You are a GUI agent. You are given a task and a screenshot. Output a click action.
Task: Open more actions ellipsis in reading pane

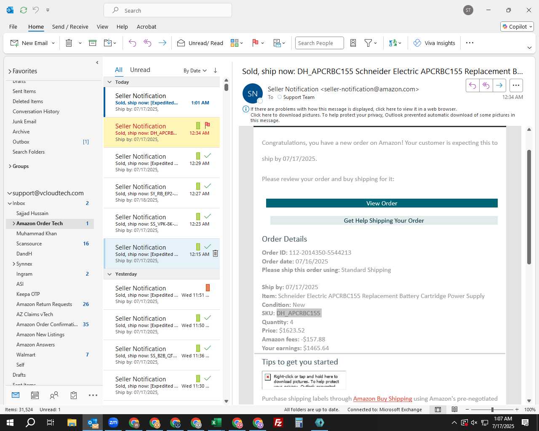point(516,85)
